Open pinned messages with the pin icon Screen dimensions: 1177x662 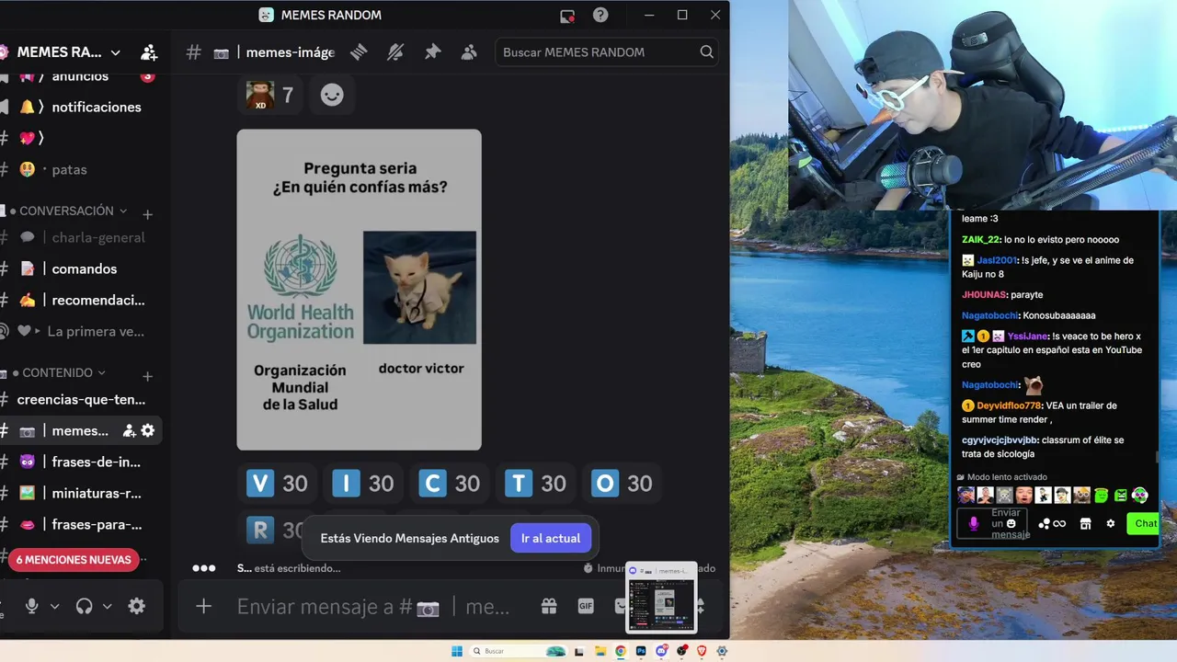point(432,52)
